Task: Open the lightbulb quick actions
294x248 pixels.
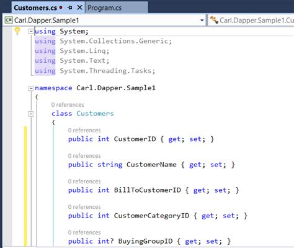Action: (17, 31)
